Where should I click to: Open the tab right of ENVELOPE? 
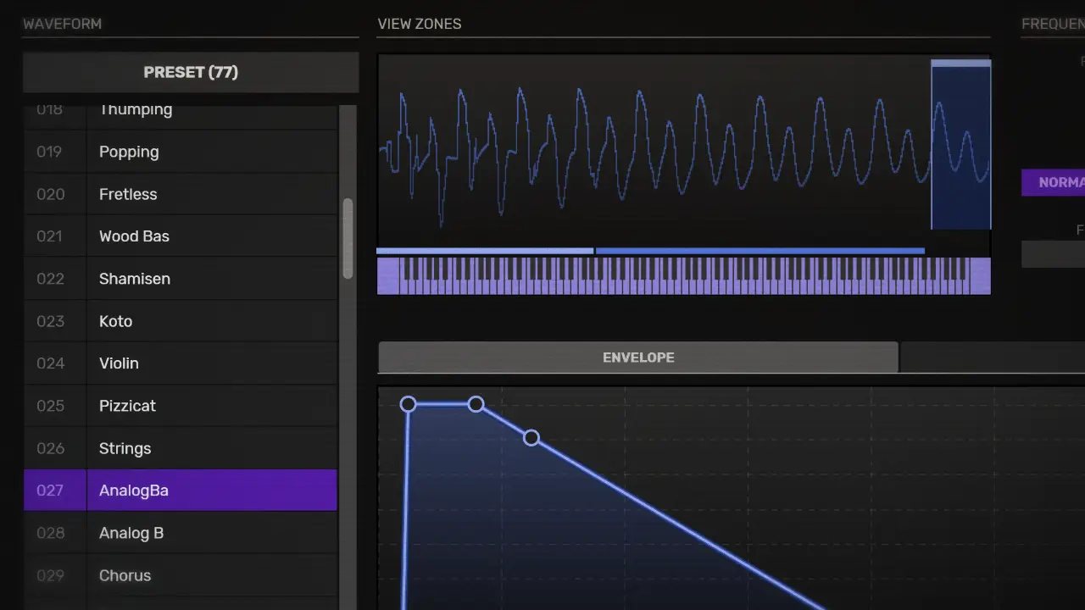(992, 358)
